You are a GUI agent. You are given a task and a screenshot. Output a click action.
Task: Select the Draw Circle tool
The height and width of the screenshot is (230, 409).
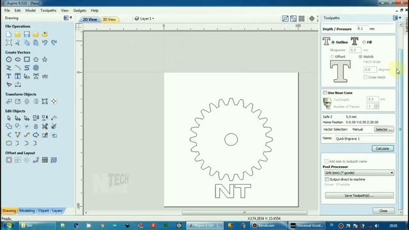pyautogui.click(x=8, y=59)
